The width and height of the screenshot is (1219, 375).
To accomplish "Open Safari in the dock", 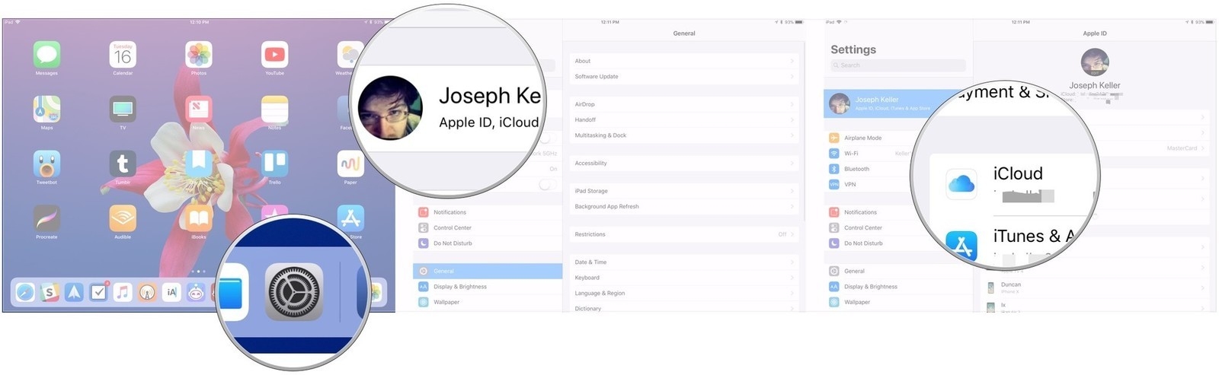I will pos(25,292).
